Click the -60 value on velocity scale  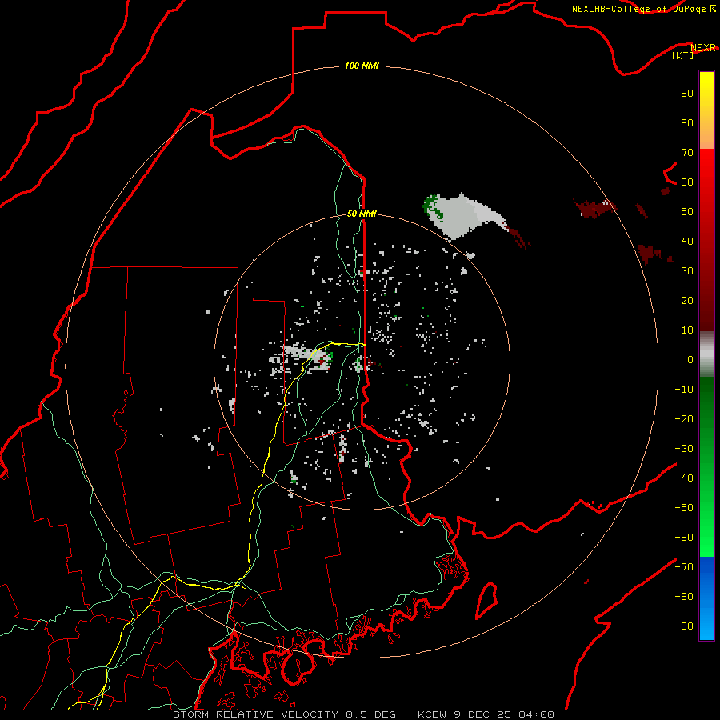pyautogui.click(x=684, y=538)
